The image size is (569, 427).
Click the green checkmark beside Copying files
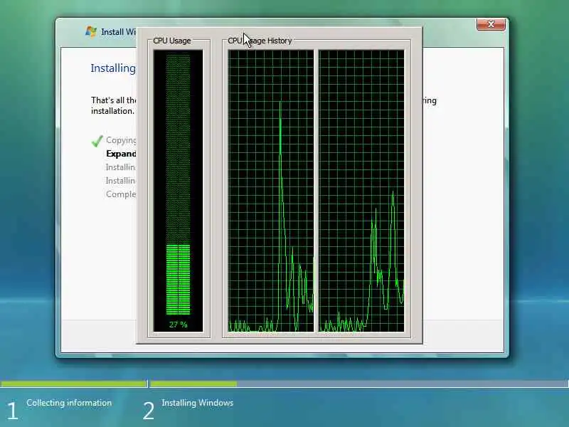coord(97,140)
